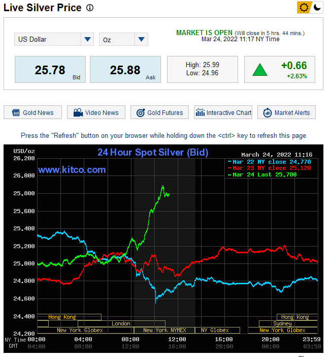331x357 pixels.
Task: Click the NY Globex session label
Action: click(215, 330)
